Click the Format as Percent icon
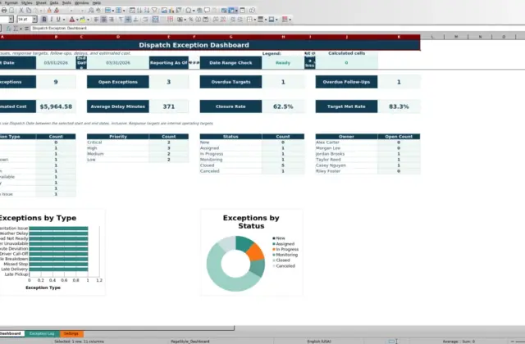 190,20
